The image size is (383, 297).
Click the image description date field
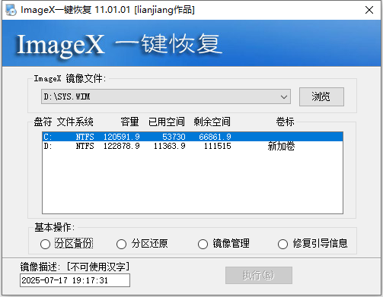(x=75, y=280)
